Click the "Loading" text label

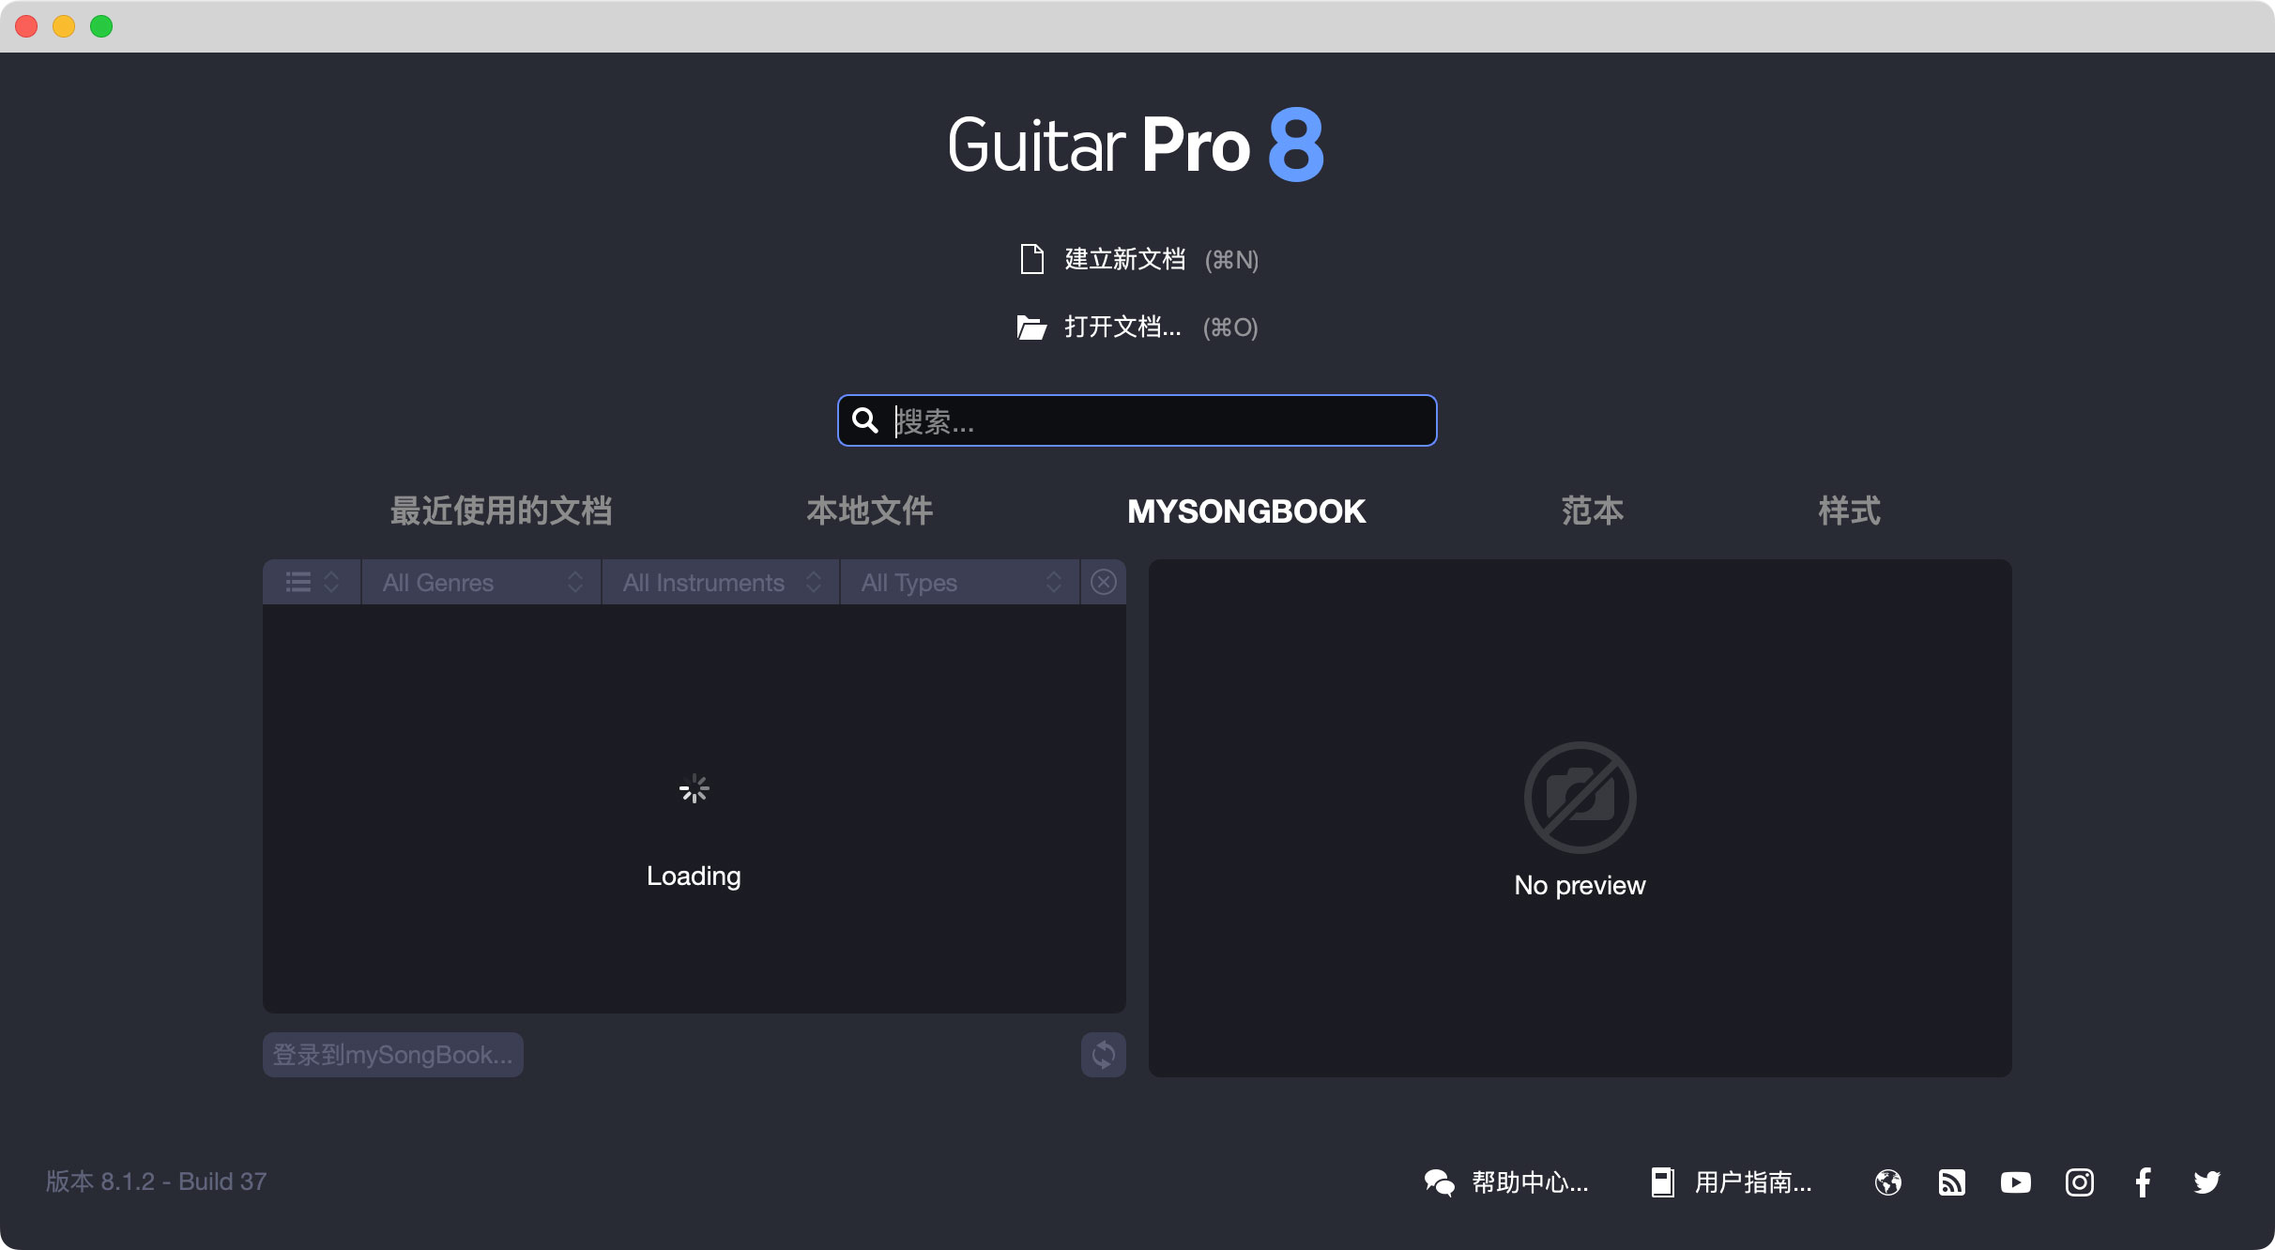(x=694, y=876)
